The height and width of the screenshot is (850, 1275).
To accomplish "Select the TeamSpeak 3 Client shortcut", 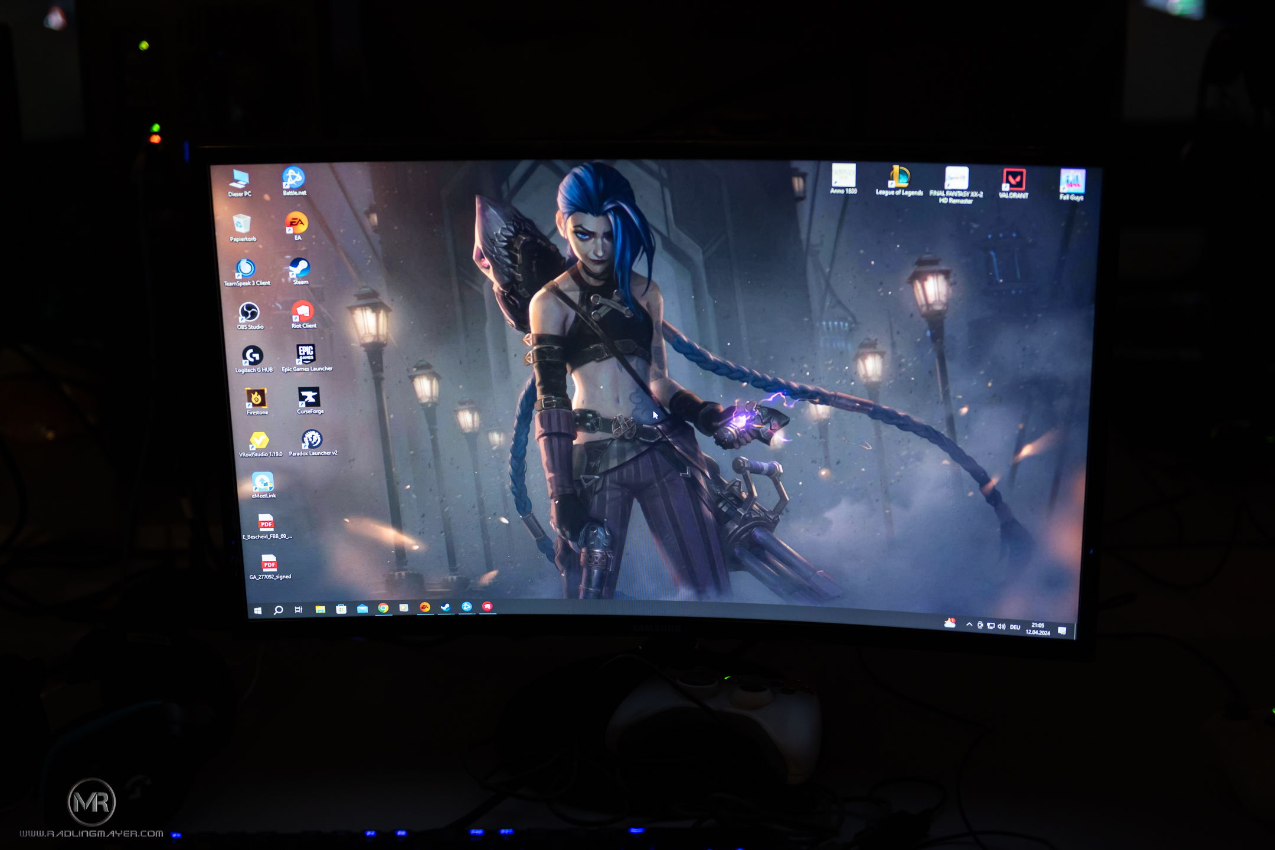I will click(247, 273).
